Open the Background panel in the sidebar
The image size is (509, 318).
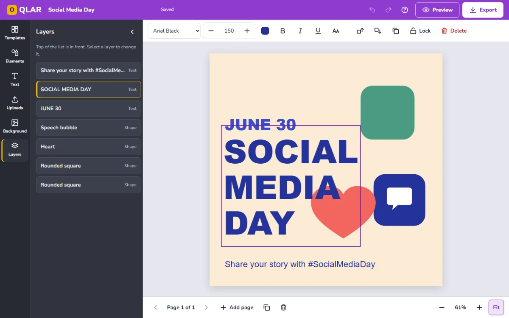[x=15, y=126]
